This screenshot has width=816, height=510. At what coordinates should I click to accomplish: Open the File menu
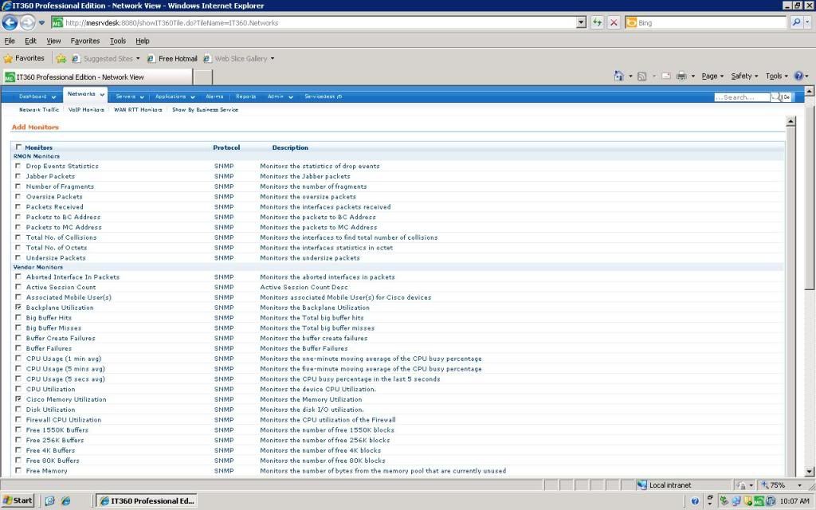(10, 41)
